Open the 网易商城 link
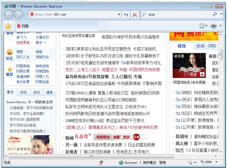 23,66
